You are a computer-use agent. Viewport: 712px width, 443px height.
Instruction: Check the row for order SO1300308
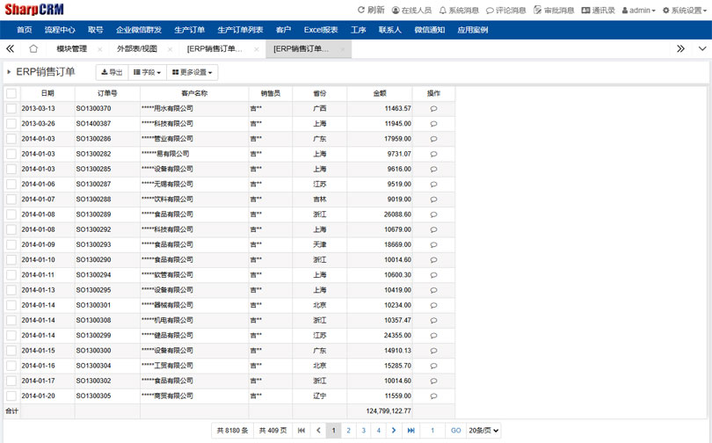click(x=11, y=321)
